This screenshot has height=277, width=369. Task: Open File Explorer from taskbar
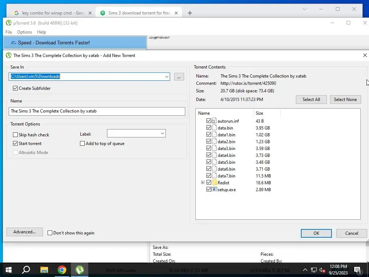coord(44,270)
